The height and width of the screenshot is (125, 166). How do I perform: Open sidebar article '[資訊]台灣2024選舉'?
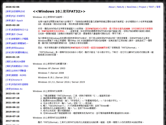tap(15, 62)
